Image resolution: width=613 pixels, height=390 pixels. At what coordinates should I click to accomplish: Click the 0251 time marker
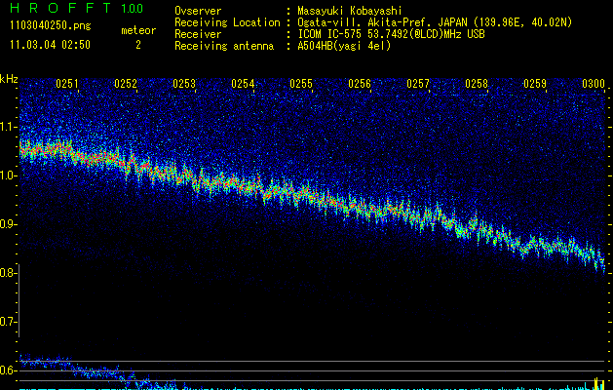click(67, 85)
